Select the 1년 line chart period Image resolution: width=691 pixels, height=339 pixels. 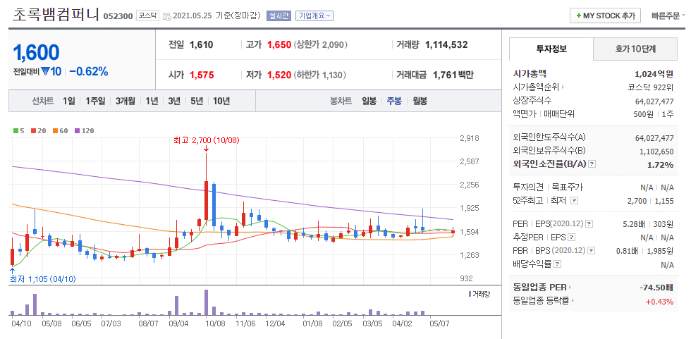point(152,101)
